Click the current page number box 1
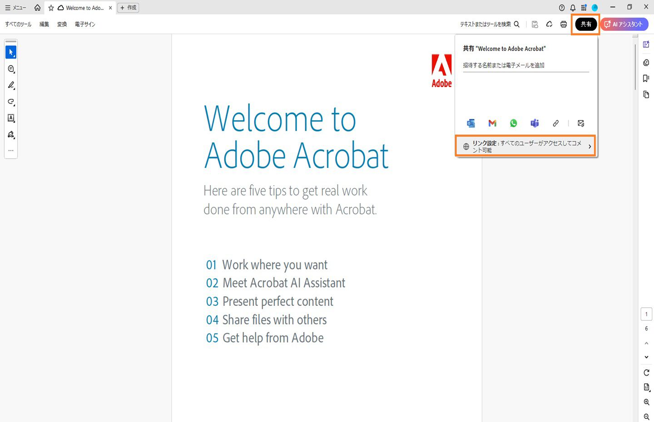The image size is (654, 422). pos(646,314)
